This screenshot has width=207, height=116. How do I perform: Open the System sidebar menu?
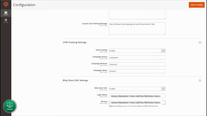pyautogui.click(x=6, y=21)
